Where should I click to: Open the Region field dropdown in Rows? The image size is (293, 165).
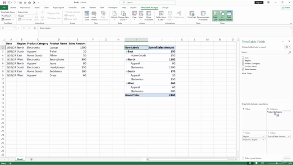tap(263, 137)
